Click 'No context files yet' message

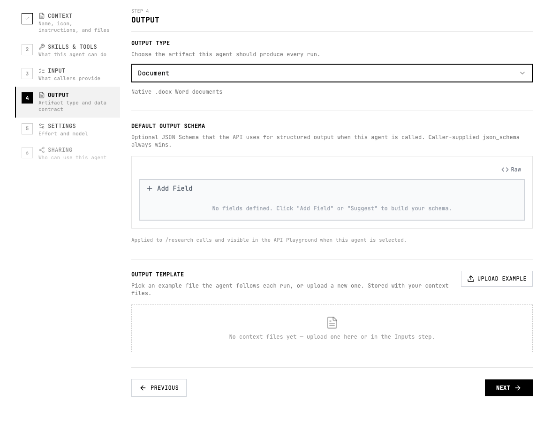[332, 336]
